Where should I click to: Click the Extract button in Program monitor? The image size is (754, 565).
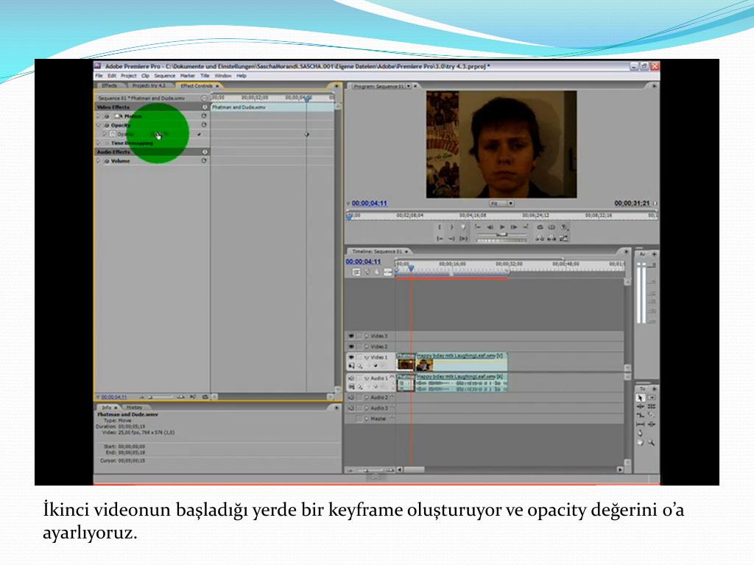(x=552, y=238)
